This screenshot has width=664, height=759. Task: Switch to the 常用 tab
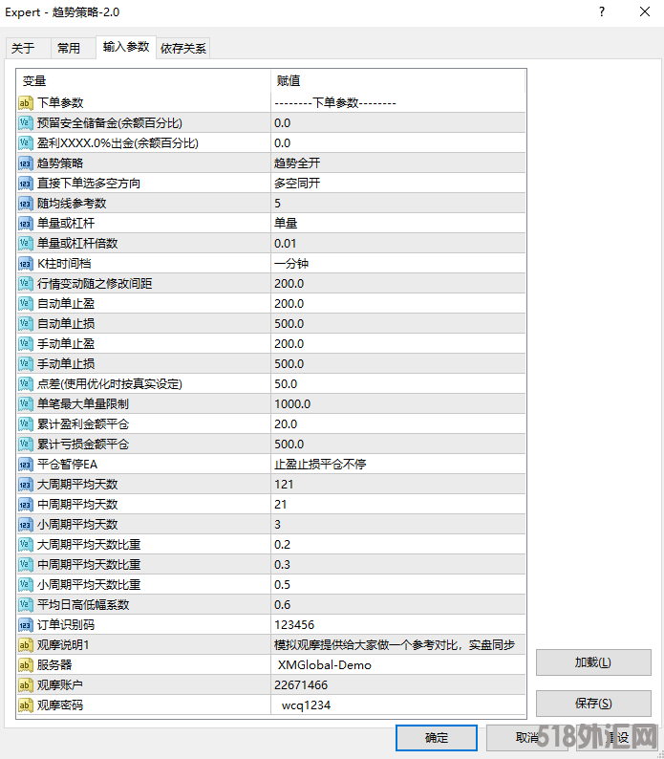(69, 49)
